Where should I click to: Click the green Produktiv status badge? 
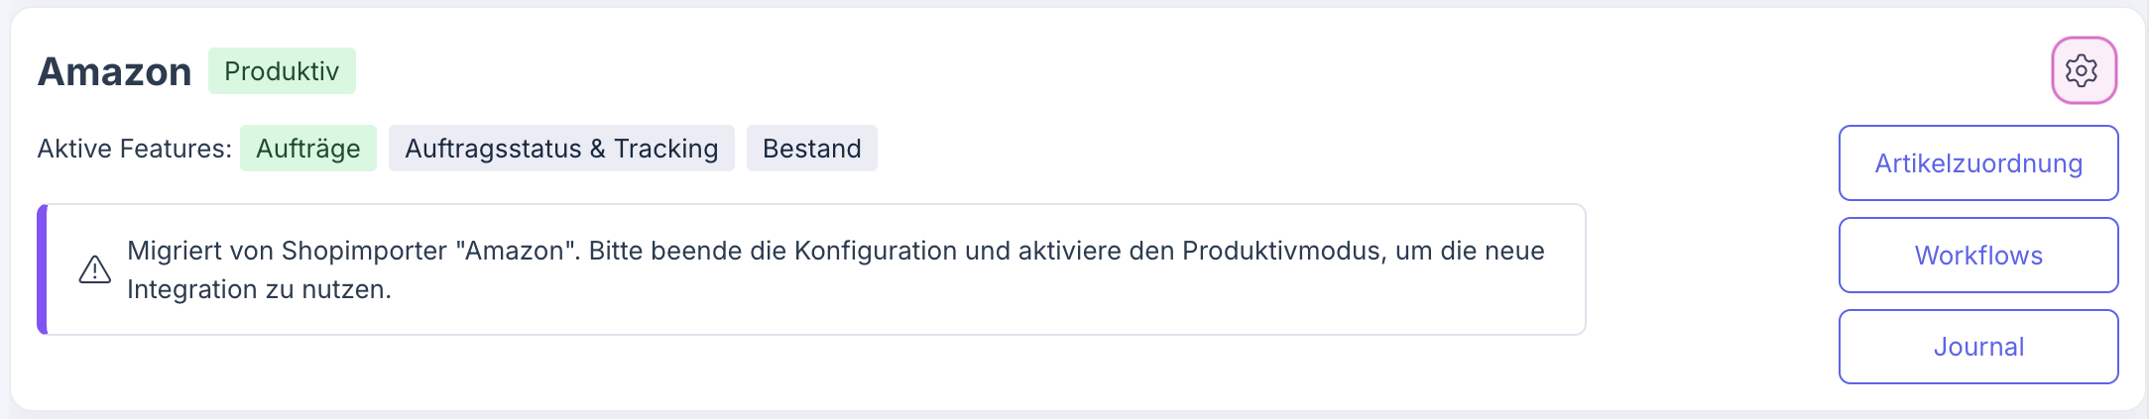(282, 71)
